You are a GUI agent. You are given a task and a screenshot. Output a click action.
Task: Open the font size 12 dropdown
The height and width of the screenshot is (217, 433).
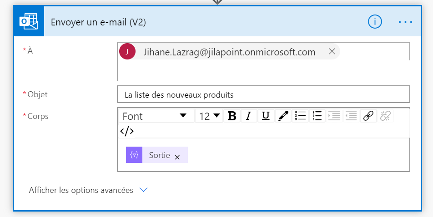[210, 116]
